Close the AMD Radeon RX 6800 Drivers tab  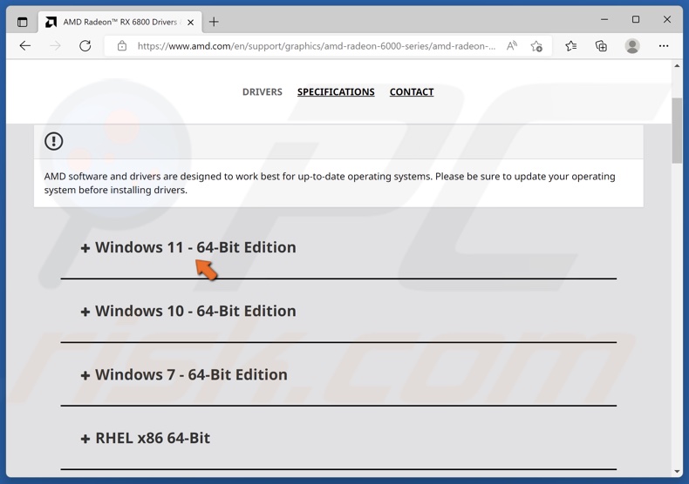pyautogui.click(x=191, y=23)
